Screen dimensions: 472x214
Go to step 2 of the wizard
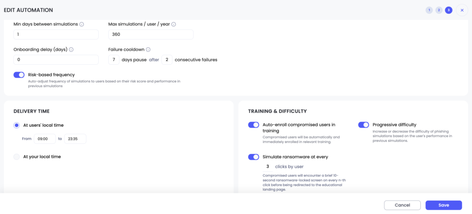439,10
